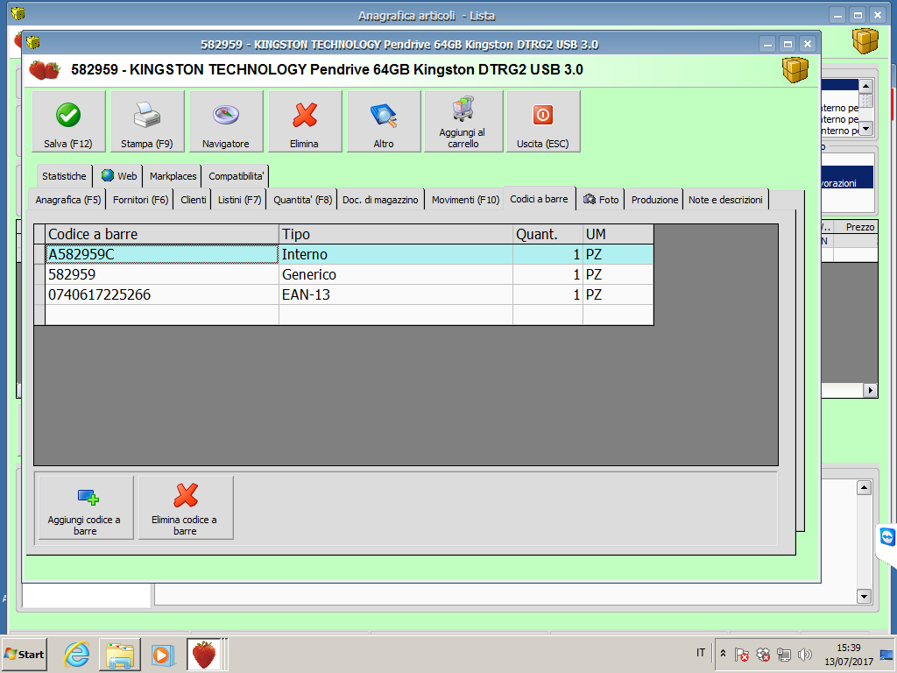
Task: Open the Windows Start button
Action: coord(24,654)
